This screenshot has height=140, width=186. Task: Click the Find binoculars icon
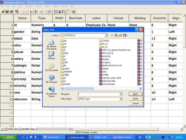41,12
